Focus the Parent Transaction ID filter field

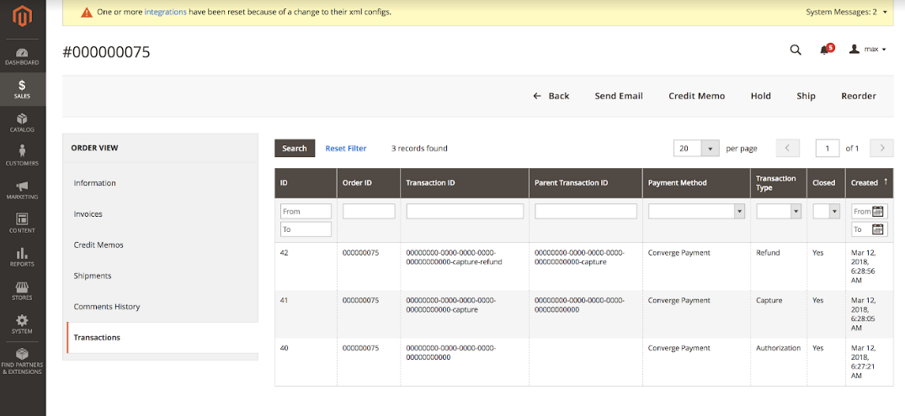tap(586, 212)
